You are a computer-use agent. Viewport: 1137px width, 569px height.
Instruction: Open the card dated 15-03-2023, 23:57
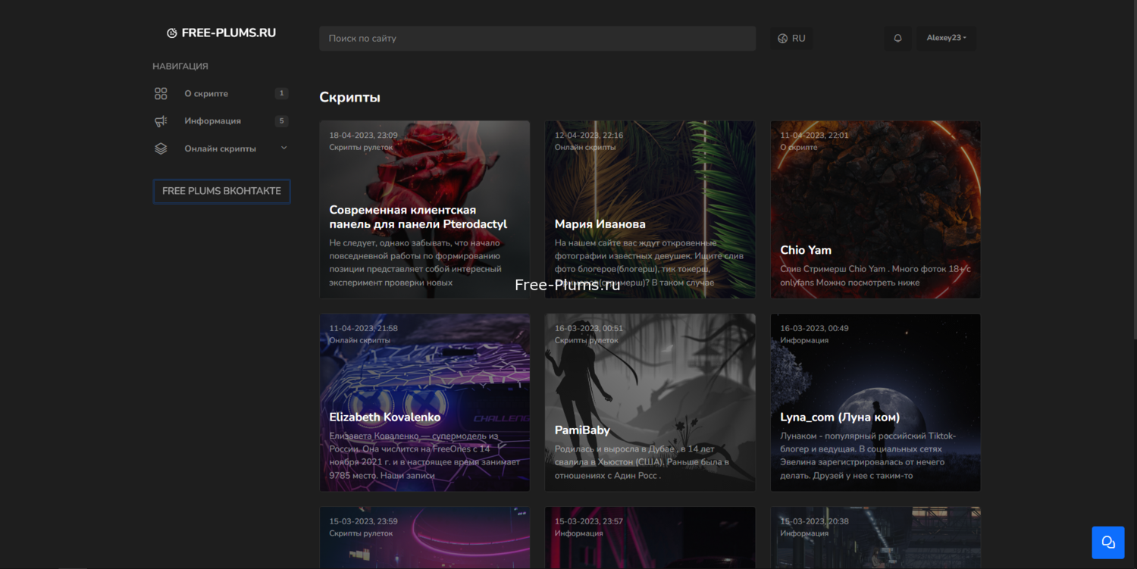pyautogui.click(x=650, y=538)
